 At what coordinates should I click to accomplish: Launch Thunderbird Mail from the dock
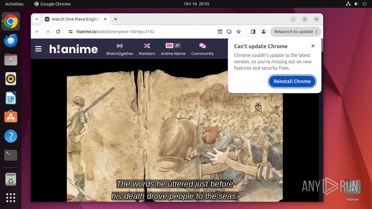(11, 40)
